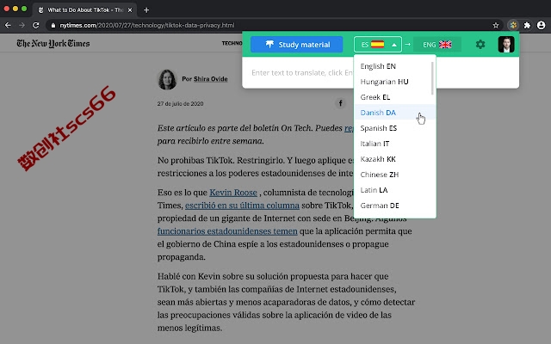Viewport: 551px width, 344px height.
Task: Click the language list scrollbar
Action: point(432,78)
